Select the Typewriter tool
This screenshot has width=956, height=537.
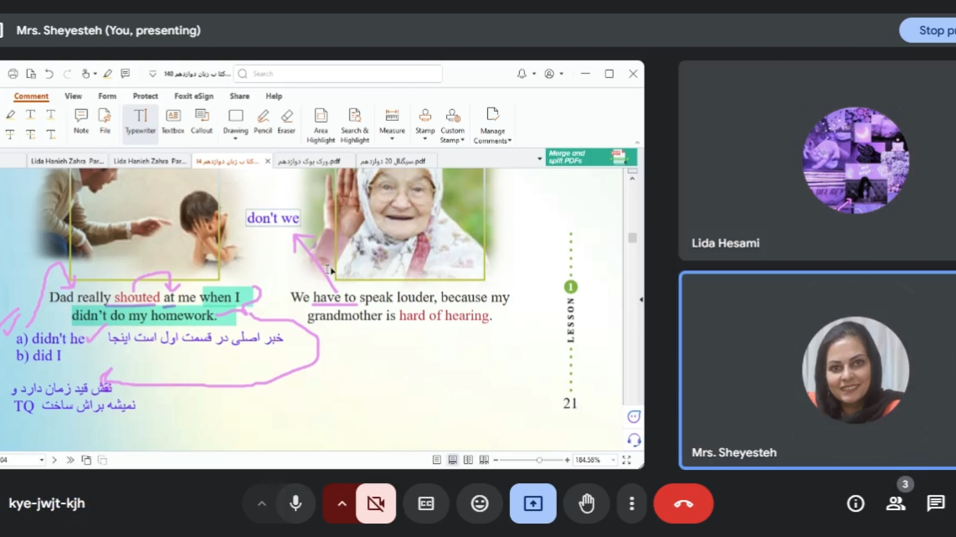pyautogui.click(x=140, y=121)
